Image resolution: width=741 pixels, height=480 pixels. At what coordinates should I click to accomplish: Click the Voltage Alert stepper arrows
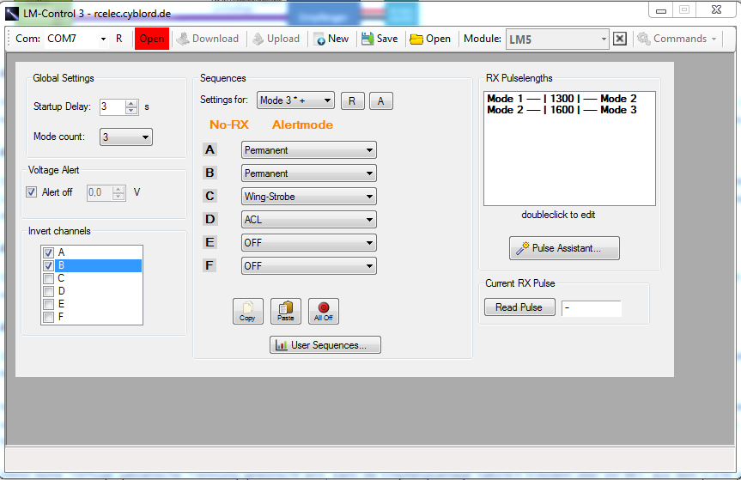[118, 192]
